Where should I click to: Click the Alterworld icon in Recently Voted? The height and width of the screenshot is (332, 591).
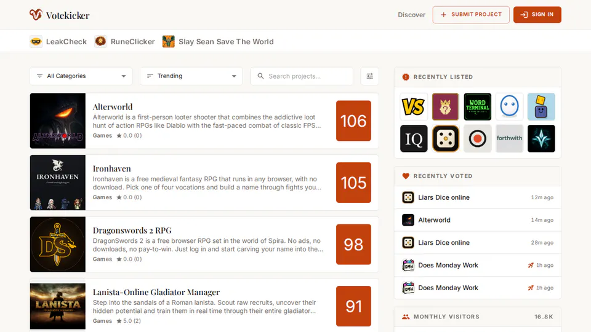408,220
